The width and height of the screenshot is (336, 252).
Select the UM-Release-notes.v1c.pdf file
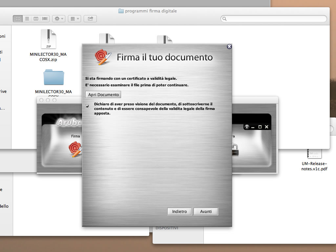[314, 154]
